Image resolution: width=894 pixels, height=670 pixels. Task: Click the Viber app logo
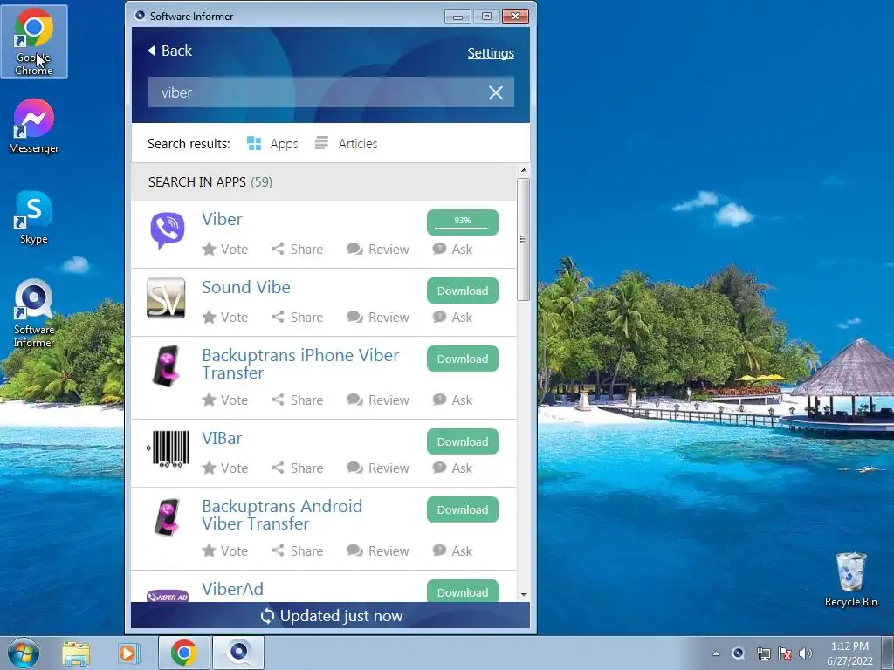[x=167, y=229]
